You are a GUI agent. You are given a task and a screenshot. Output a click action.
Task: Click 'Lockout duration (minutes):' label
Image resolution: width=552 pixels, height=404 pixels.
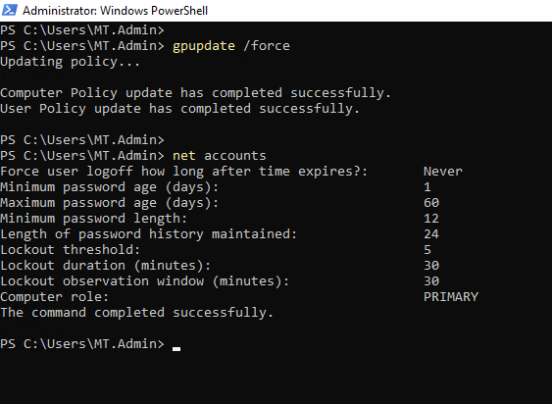pos(106,266)
